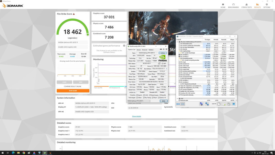Screen dimensions: 275x155
Task: Open the HOME section in 3DMark
Action: point(223,6)
